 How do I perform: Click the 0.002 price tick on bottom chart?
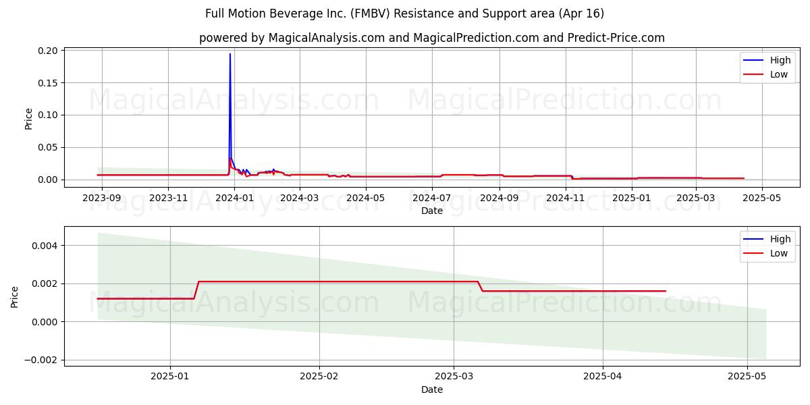44,283
